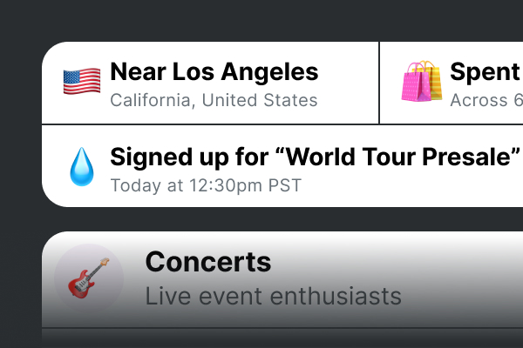Viewport: 523px width, 348px height.
Task: Click the pink shopping bags icon
Action: click(421, 82)
